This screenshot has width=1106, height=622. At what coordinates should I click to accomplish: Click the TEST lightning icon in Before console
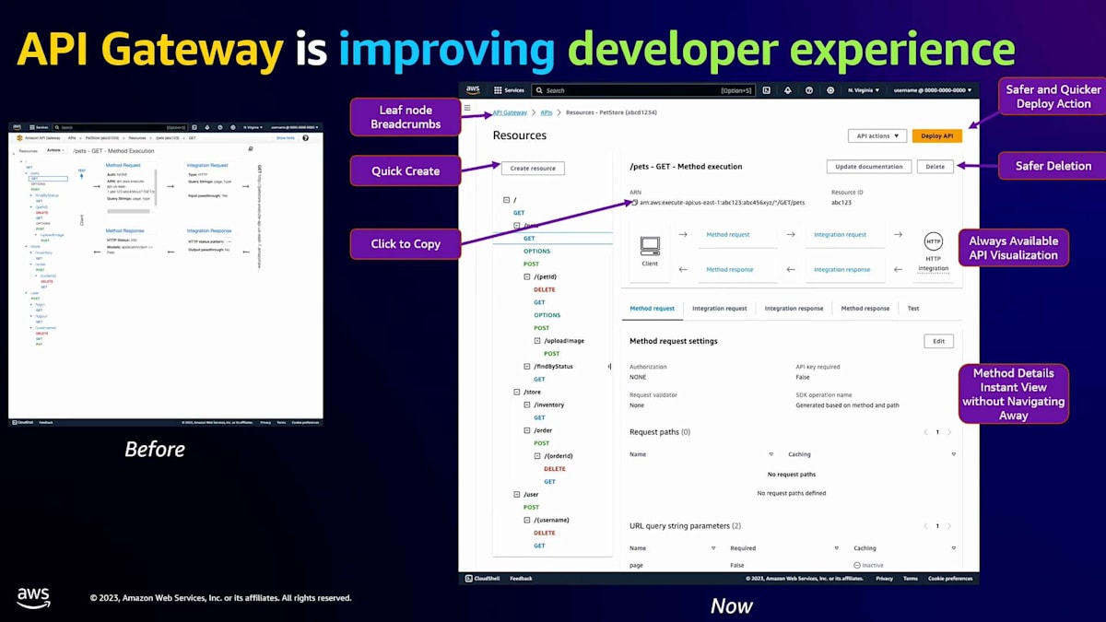coord(81,175)
